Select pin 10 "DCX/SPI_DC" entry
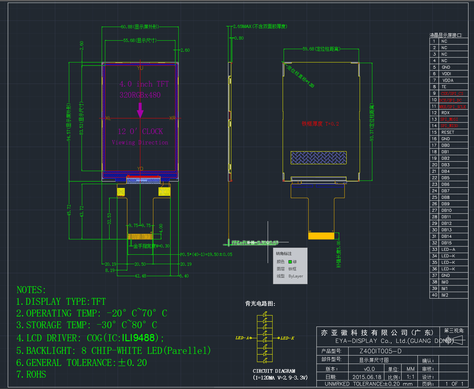Viewport: 474px width, 389px height. [450, 100]
